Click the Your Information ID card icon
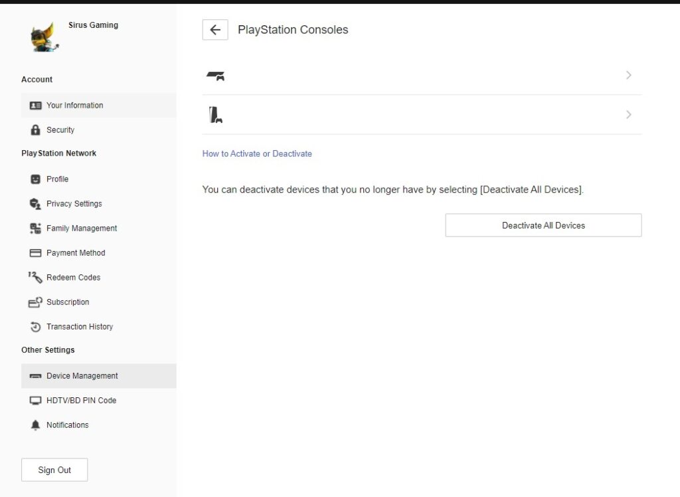 (36, 106)
